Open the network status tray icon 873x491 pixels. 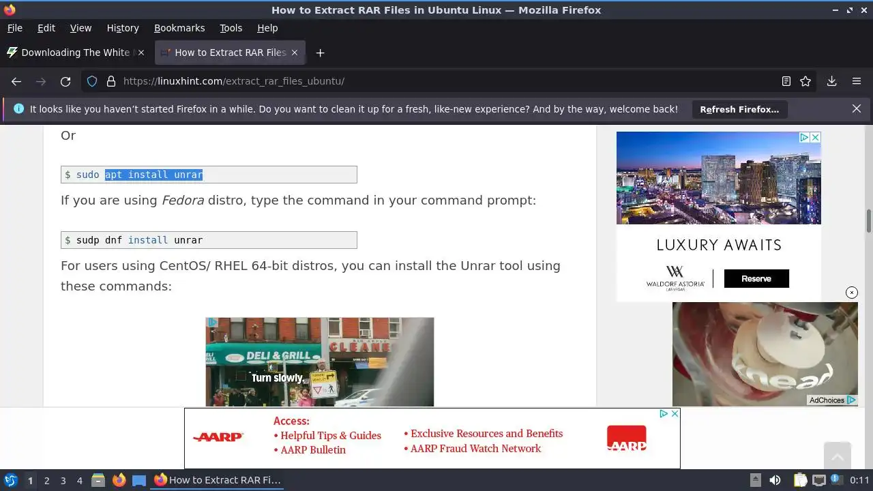click(x=819, y=480)
